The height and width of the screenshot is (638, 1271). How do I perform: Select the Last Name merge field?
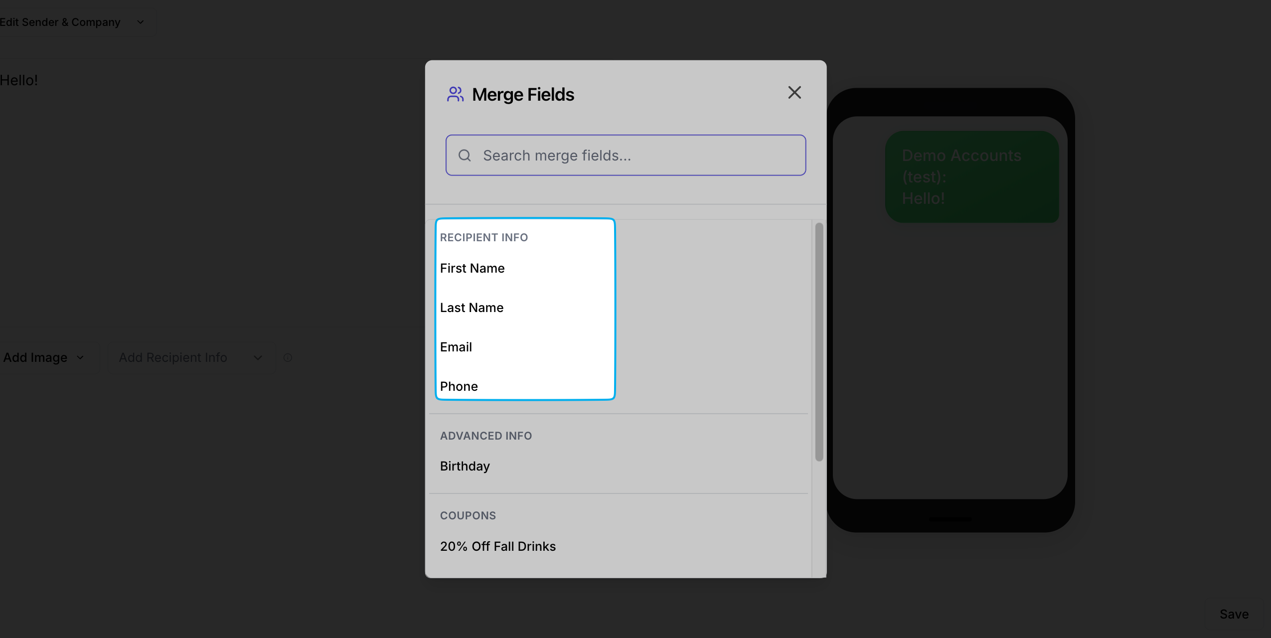click(472, 308)
